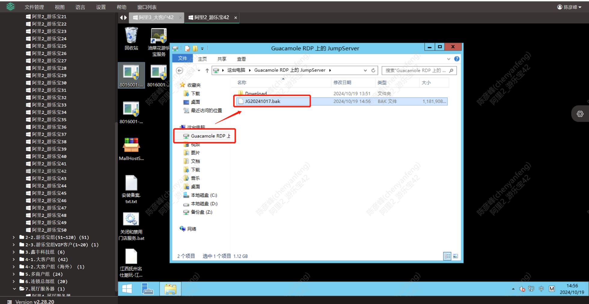Open the 视图 menu
589x304 pixels.
click(60, 7)
